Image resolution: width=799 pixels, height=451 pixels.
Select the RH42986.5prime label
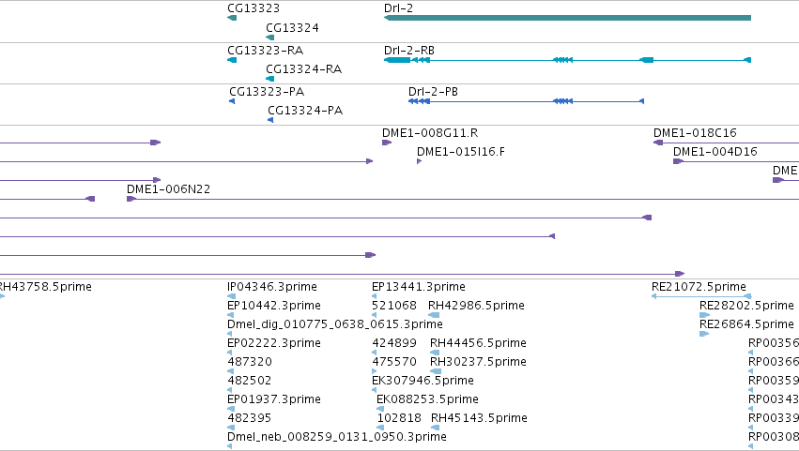point(476,306)
